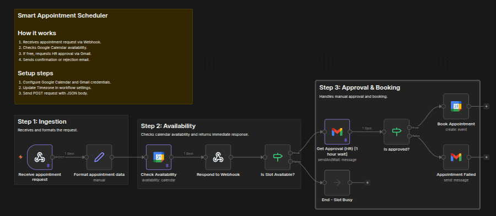This screenshot has height=216, width=496.
Task: Click the create: event subtitle
Action: (x=456, y=129)
